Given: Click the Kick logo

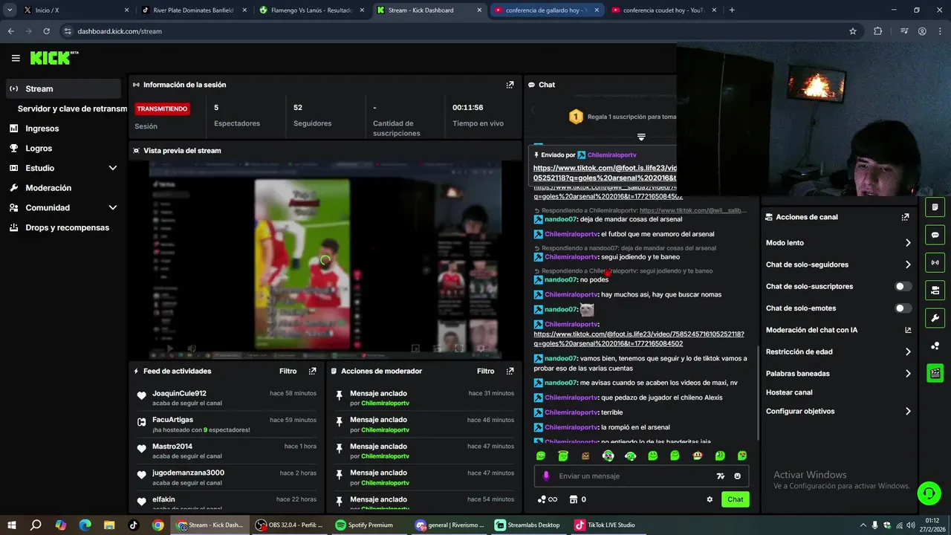Looking at the screenshot, I should 53,58.
